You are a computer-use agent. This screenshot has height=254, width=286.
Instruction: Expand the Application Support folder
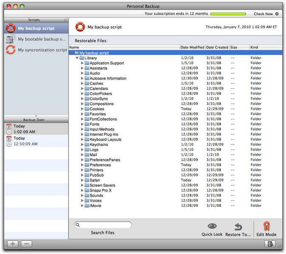point(82,63)
